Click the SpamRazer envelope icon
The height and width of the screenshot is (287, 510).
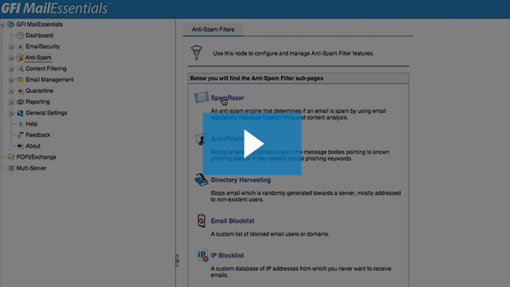201,97
